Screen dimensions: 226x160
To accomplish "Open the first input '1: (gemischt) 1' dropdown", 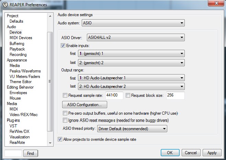I will pos(131,54).
